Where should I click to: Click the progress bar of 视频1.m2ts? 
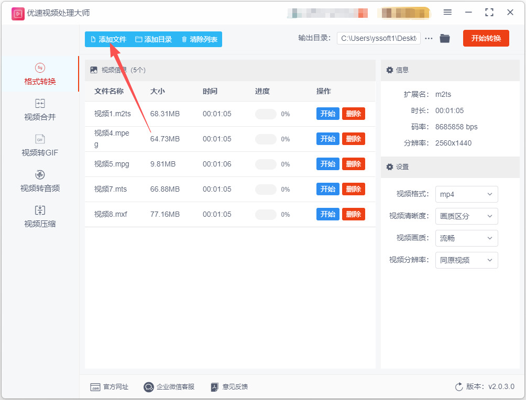point(265,114)
